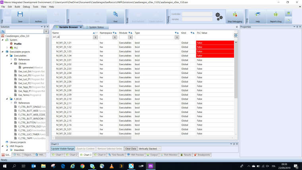
Task: Open Outlook from the taskbar
Action: tap(33, 166)
